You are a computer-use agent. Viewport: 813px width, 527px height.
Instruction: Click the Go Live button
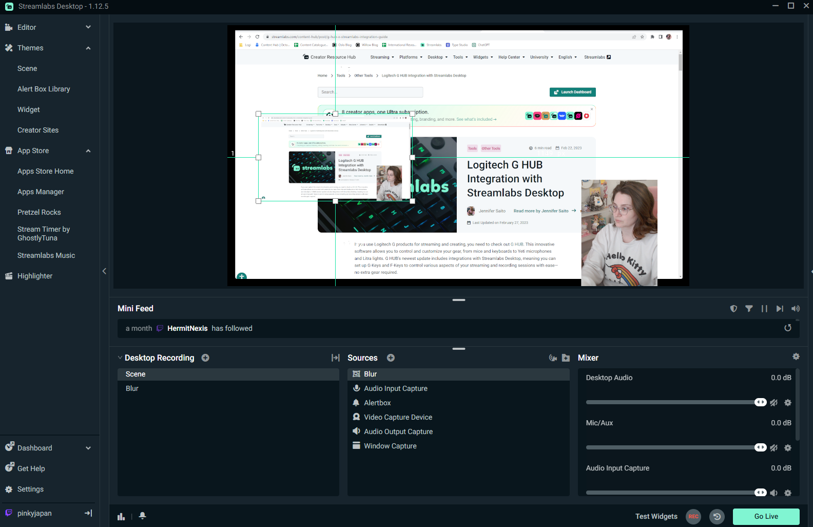point(766,517)
